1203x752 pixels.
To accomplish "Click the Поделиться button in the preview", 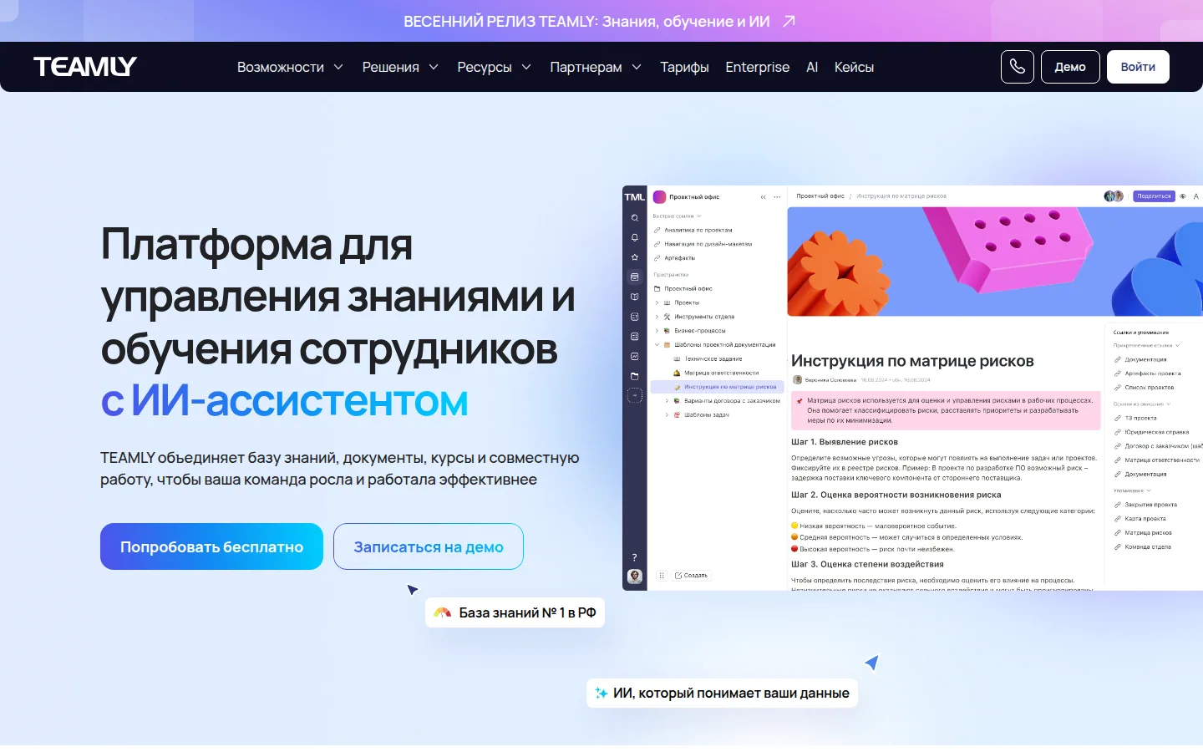I will click(x=1154, y=196).
